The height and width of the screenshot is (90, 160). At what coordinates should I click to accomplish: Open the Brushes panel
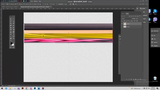point(143,8)
